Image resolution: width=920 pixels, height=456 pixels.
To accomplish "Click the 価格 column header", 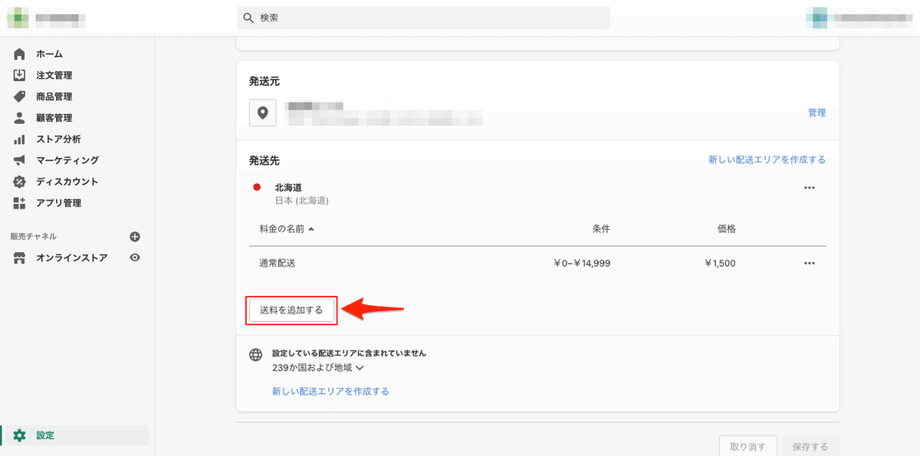I will tap(727, 229).
